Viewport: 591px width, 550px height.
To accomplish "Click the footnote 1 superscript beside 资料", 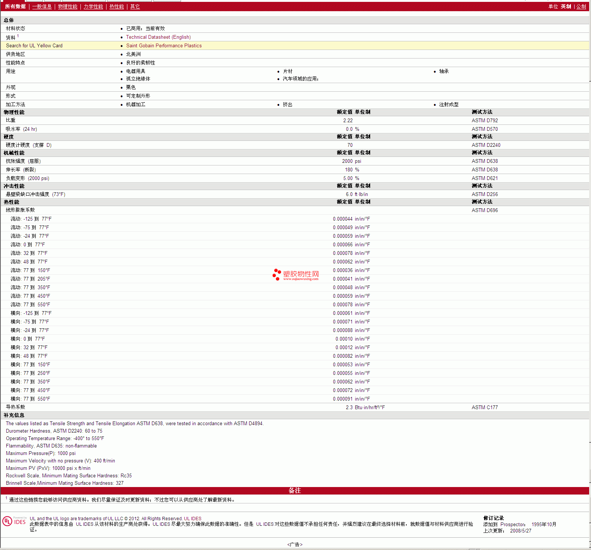I will click(18, 36).
